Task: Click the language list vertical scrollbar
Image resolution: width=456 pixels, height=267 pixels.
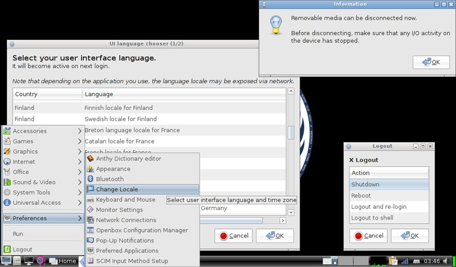Action: 291,132
